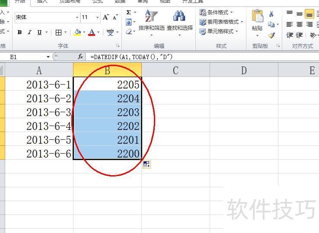Viewport: 319px width, 233px height.
Task: Click the 粘贴 paste button
Action: point(257,23)
